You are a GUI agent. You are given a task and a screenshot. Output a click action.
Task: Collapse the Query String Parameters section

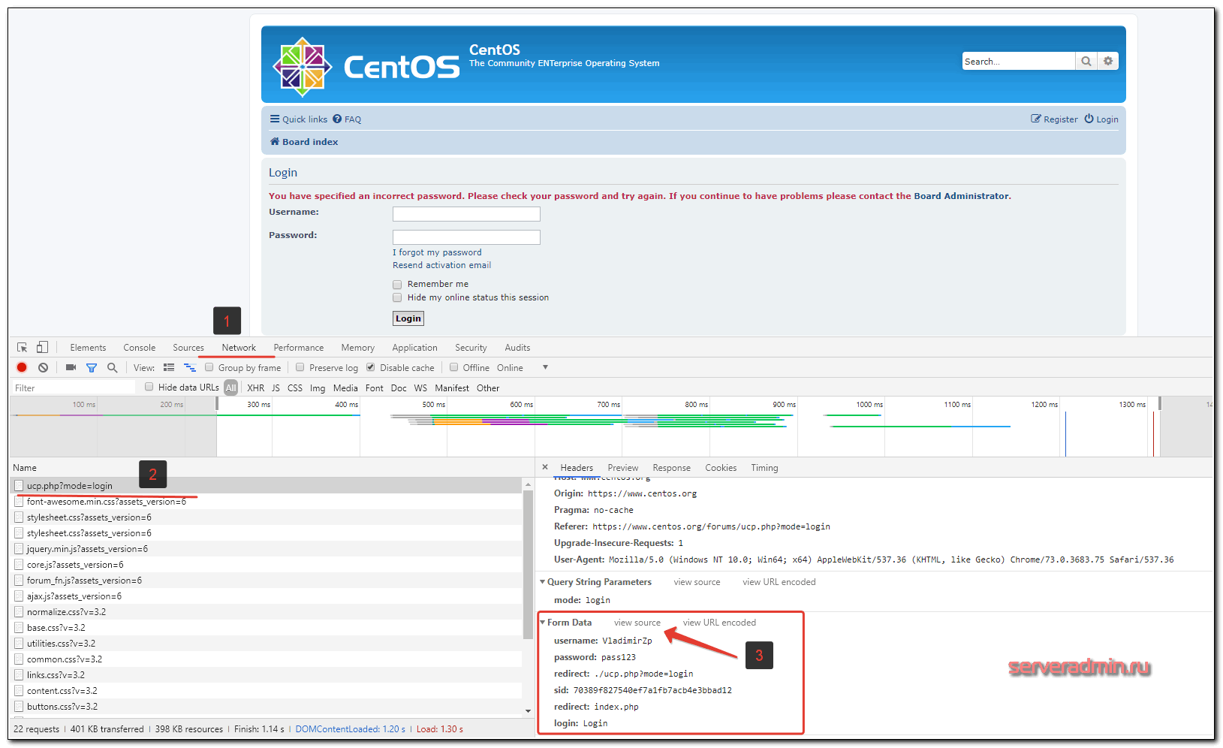pos(543,582)
